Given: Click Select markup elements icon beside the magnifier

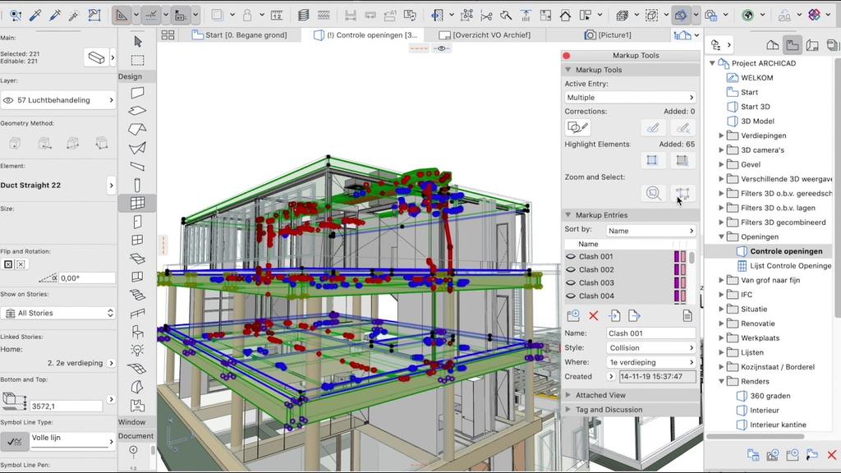Looking at the screenshot, I should pyautogui.click(x=682, y=193).
